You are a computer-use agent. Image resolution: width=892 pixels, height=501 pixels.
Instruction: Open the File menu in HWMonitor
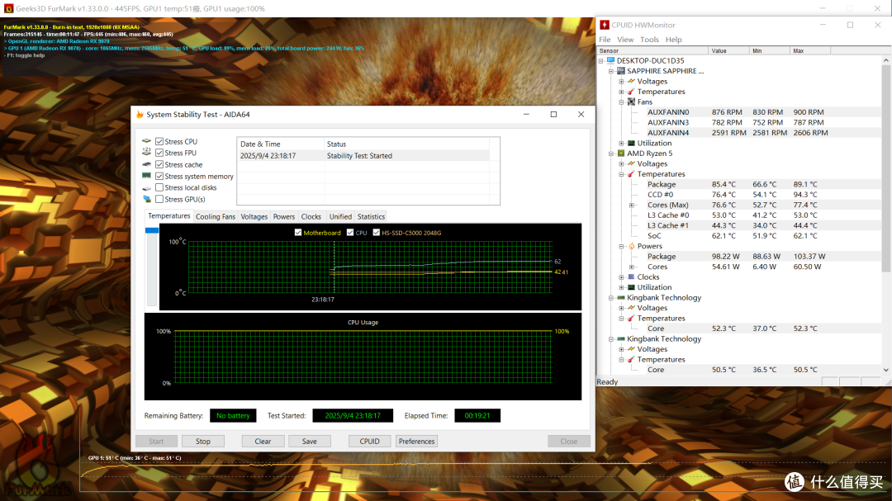(x=605, y=40)
